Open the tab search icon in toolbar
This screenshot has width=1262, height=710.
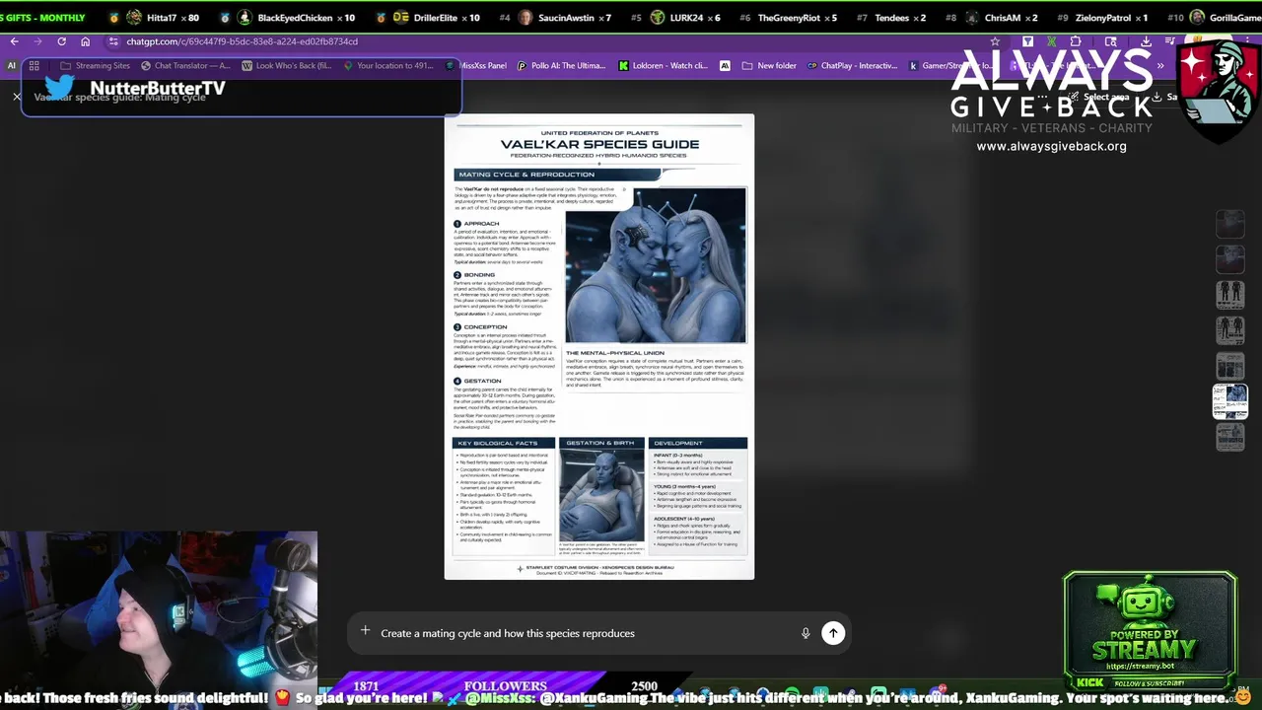tap(1111, 41)
